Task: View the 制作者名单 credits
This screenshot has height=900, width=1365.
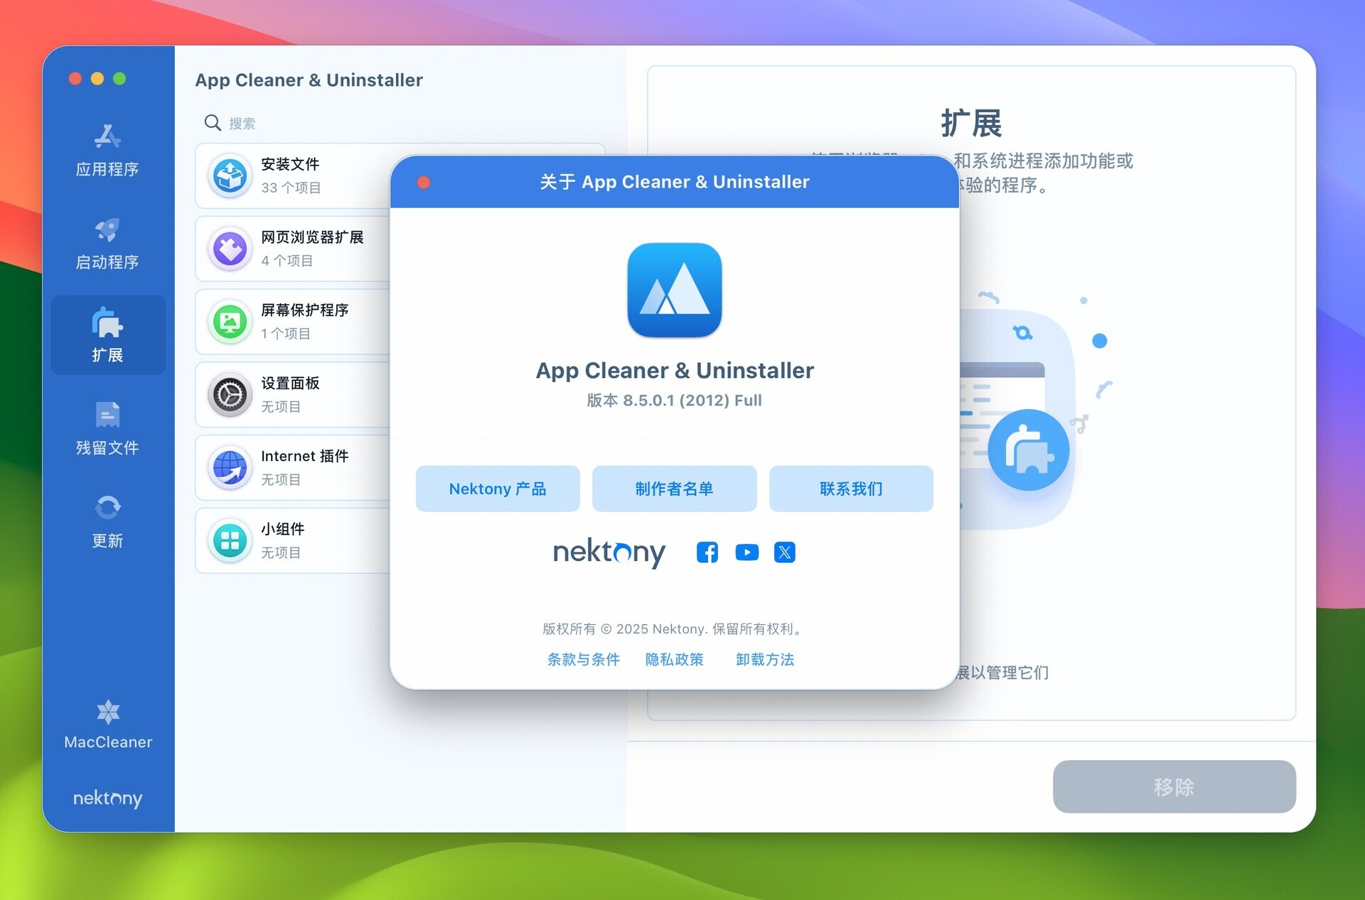Action: 674,489
